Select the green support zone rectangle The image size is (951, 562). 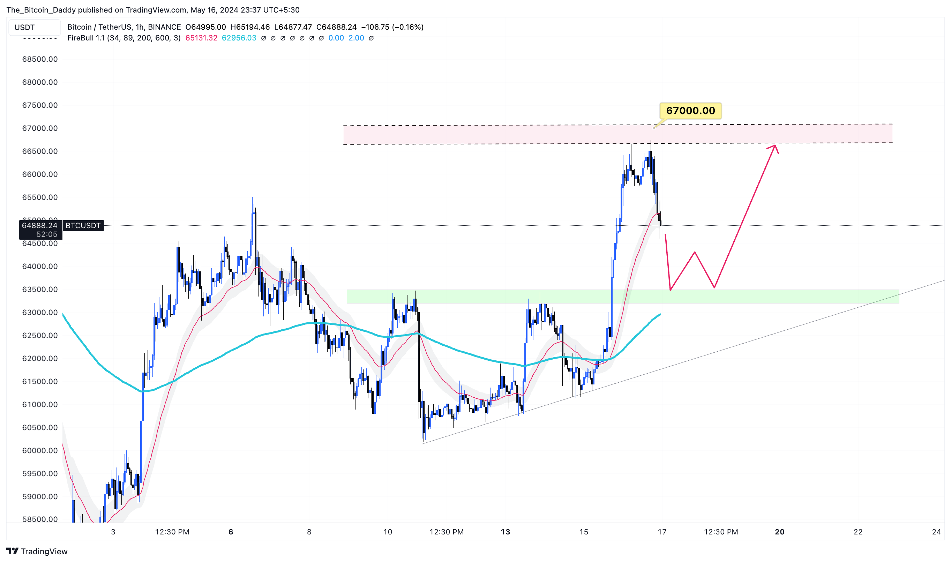623,297
